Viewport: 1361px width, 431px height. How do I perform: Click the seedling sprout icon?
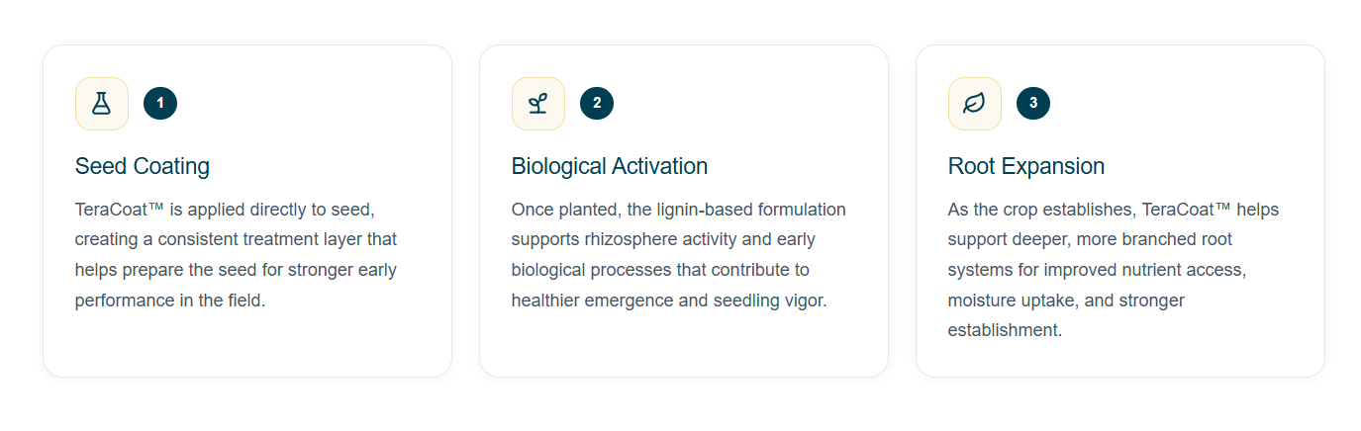coord(537,103)
